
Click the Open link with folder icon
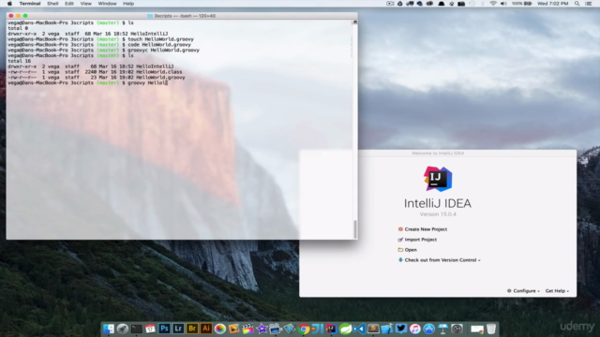click(408, 250)
